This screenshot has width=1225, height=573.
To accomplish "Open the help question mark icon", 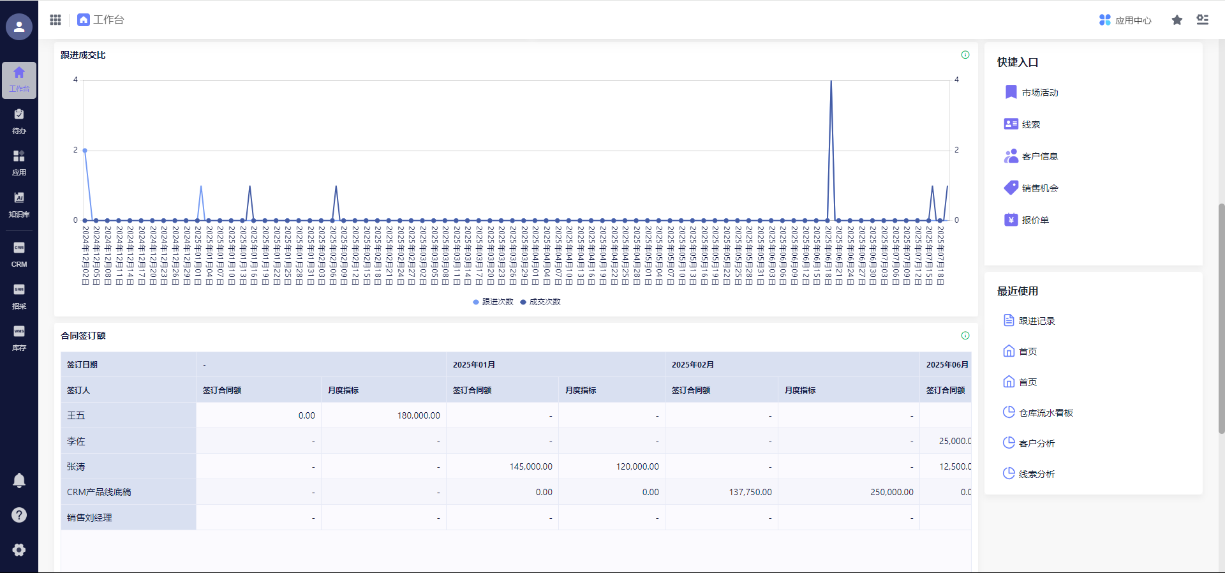I will click(x=19, y=515).
